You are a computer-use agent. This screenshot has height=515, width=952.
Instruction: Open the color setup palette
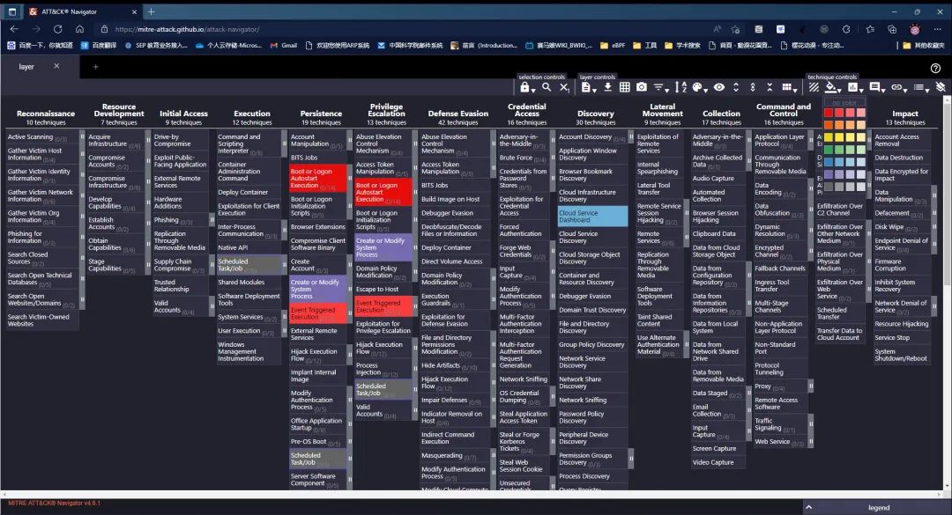tap(699, 88)
